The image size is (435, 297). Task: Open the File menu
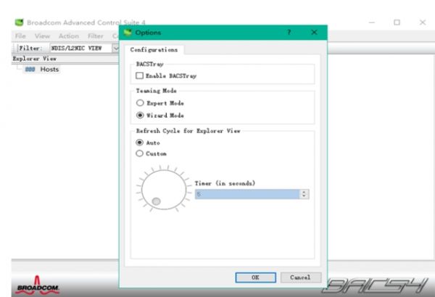[x=20, y=36]
